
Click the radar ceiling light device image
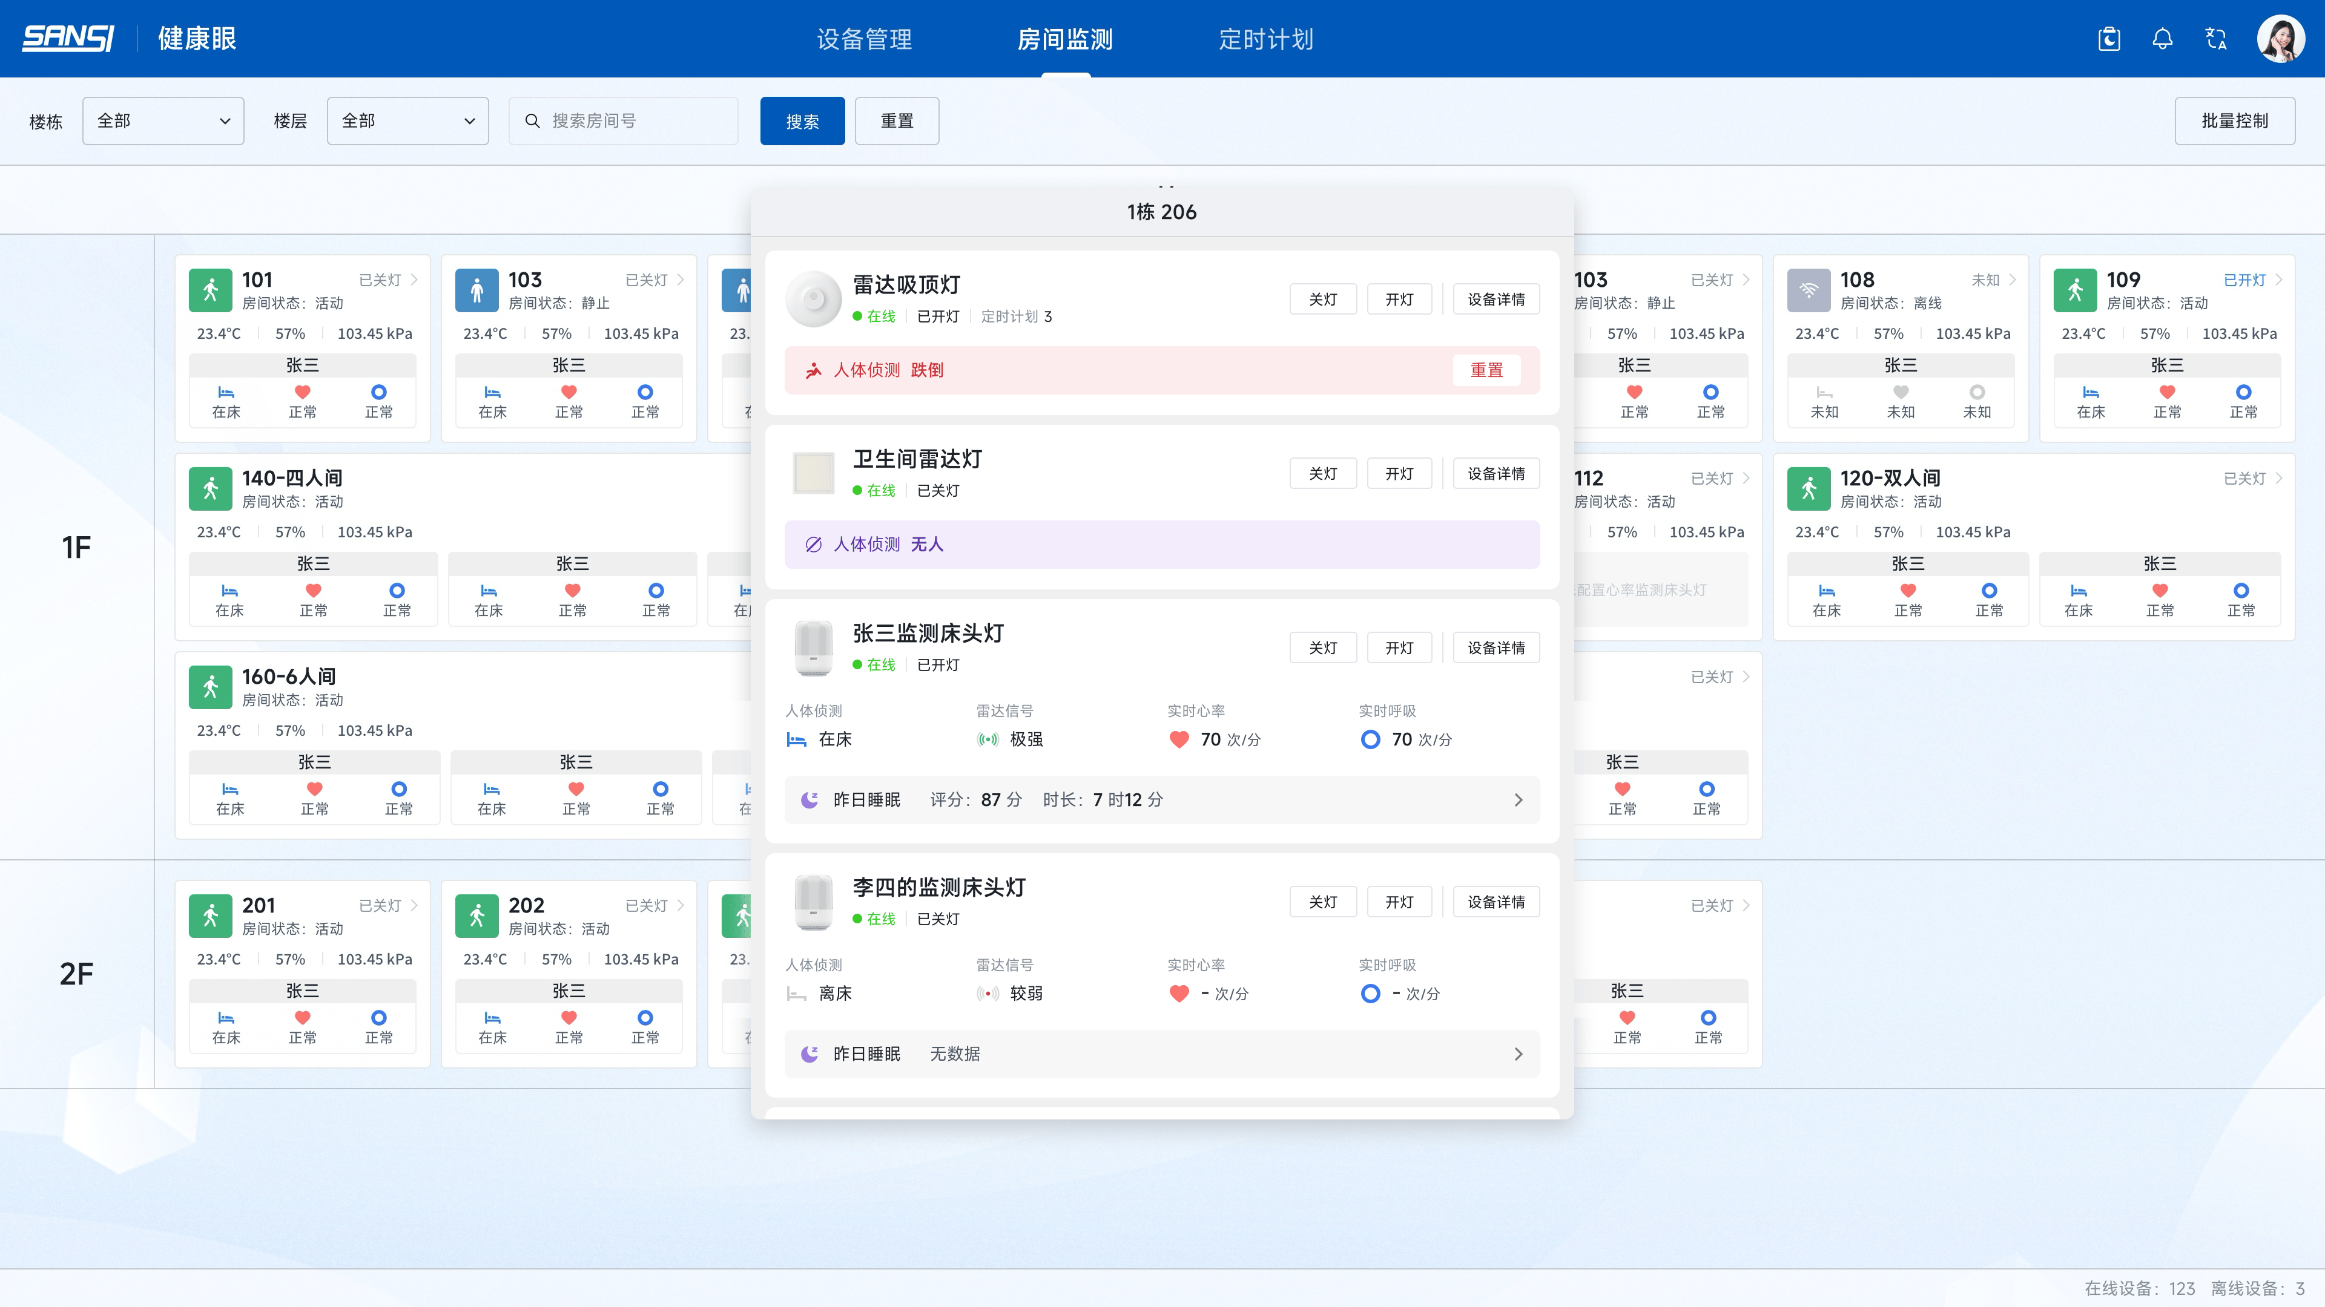[813, 298]
